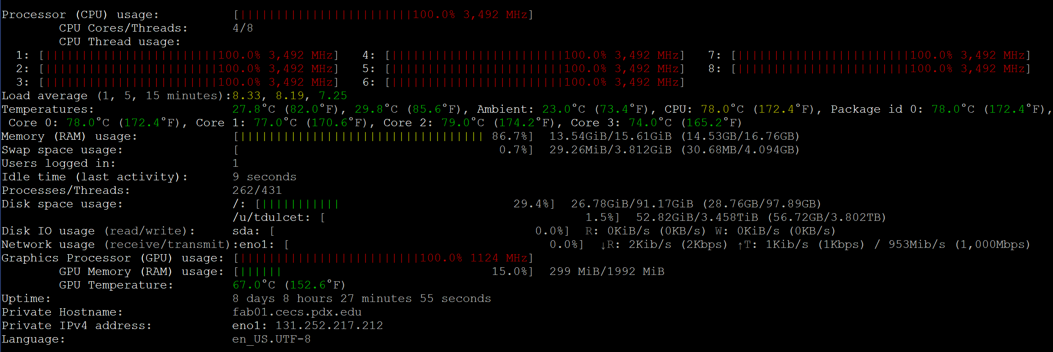Click the Core 2 temperature 79.0°C
This screenshot has width=1053, height=352.
coord(463,123)
